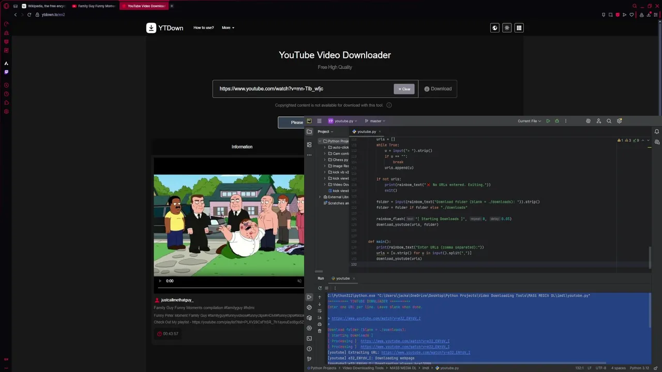Open Project tool window folder icon
Image resolution: width=662 pixels, height=372 pixels.
click(309, 132)
